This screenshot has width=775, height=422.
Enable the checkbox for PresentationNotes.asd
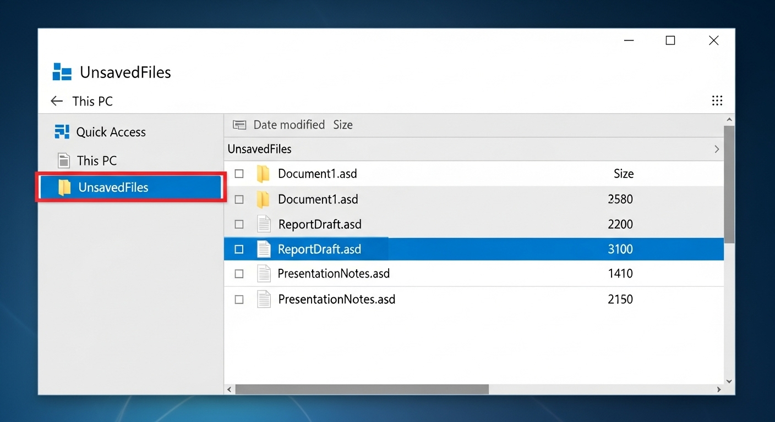239,273
